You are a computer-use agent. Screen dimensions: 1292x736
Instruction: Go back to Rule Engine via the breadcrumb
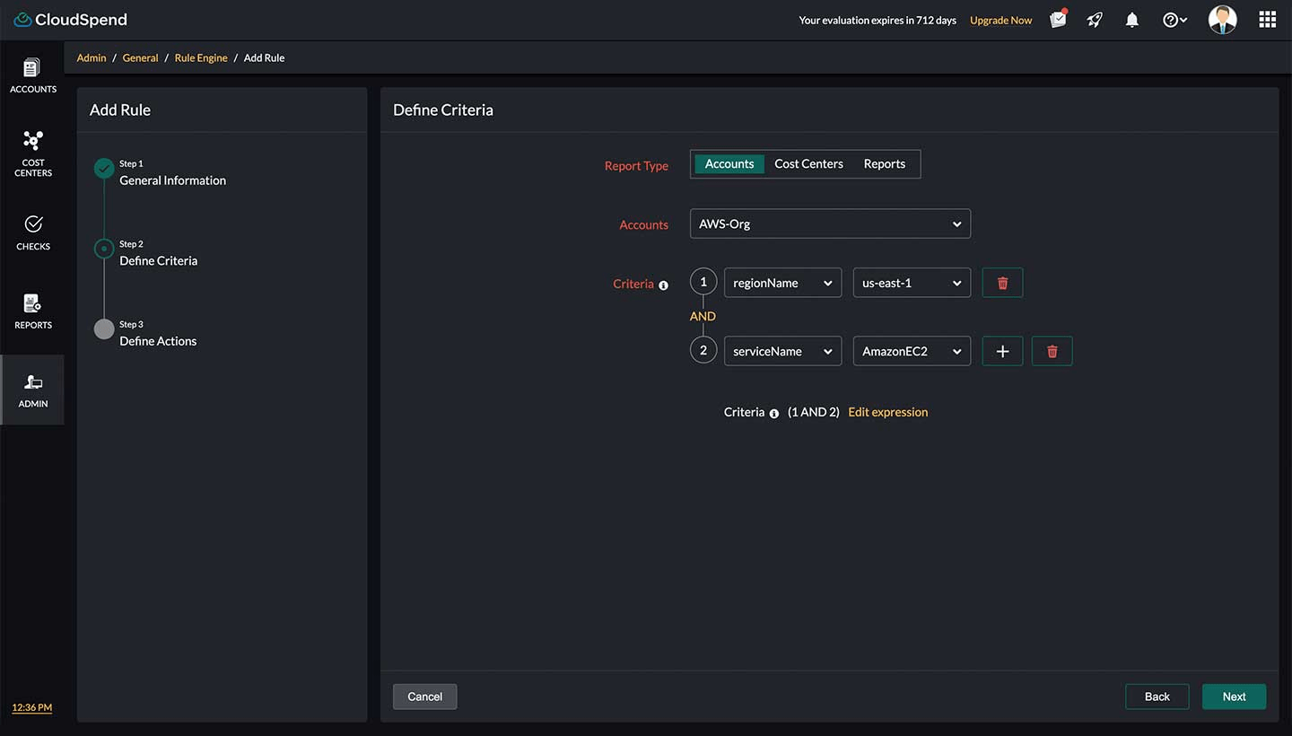point(200,57)
